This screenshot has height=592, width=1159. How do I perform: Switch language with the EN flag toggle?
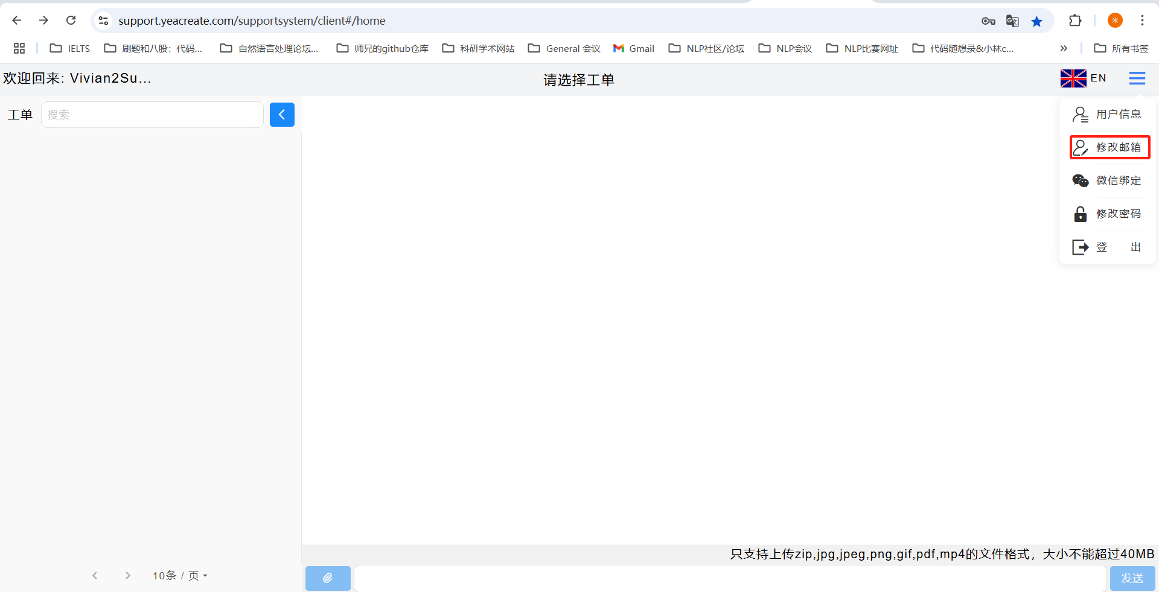point(1083,78)
